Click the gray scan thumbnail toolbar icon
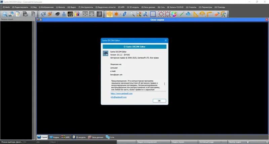 pos(99,14)
